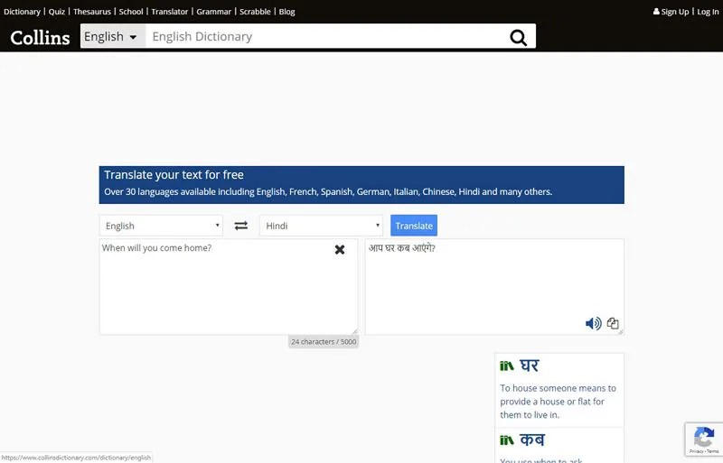Open the source language English dropdown
Image resolution: width=723 pixels, height=463 pixels.
(161, 226)
